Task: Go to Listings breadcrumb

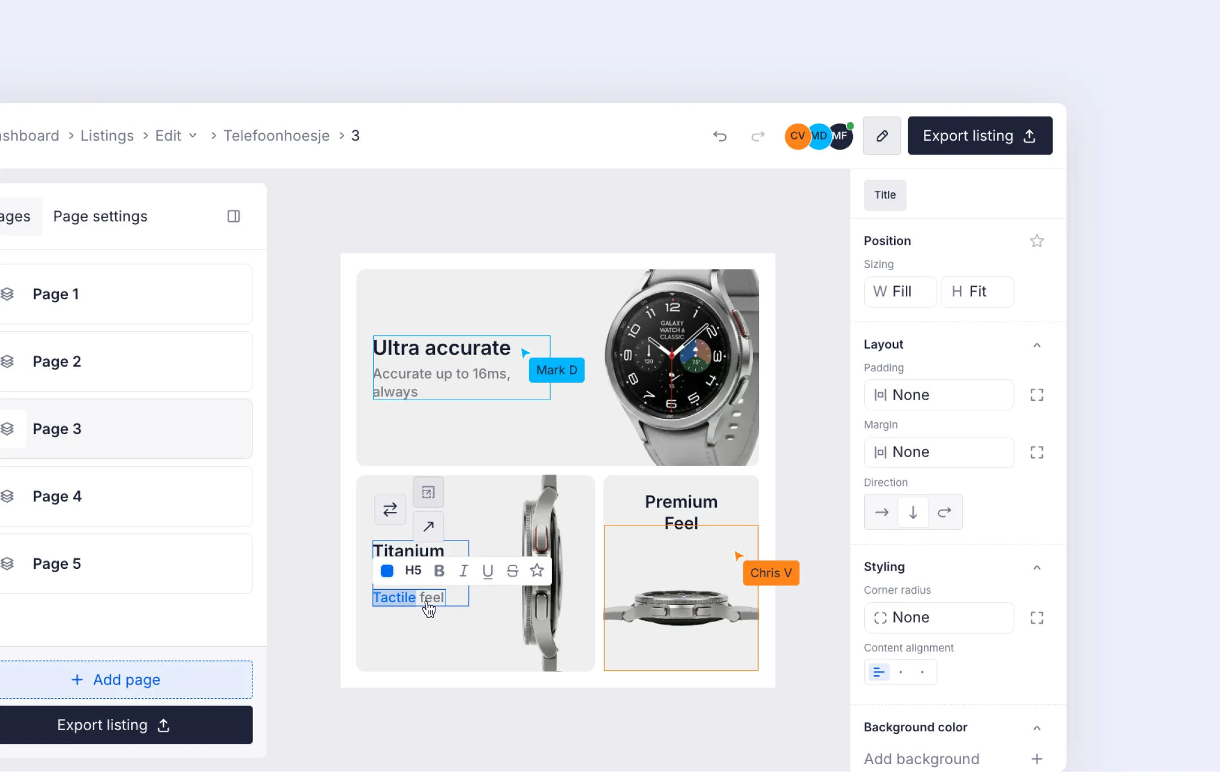Action: [x=107, y=135]
